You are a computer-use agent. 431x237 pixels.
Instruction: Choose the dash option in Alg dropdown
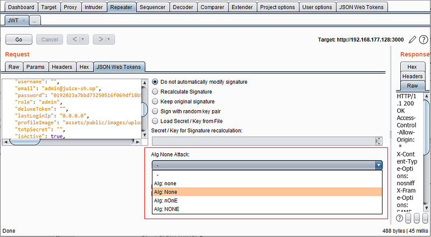267,175
